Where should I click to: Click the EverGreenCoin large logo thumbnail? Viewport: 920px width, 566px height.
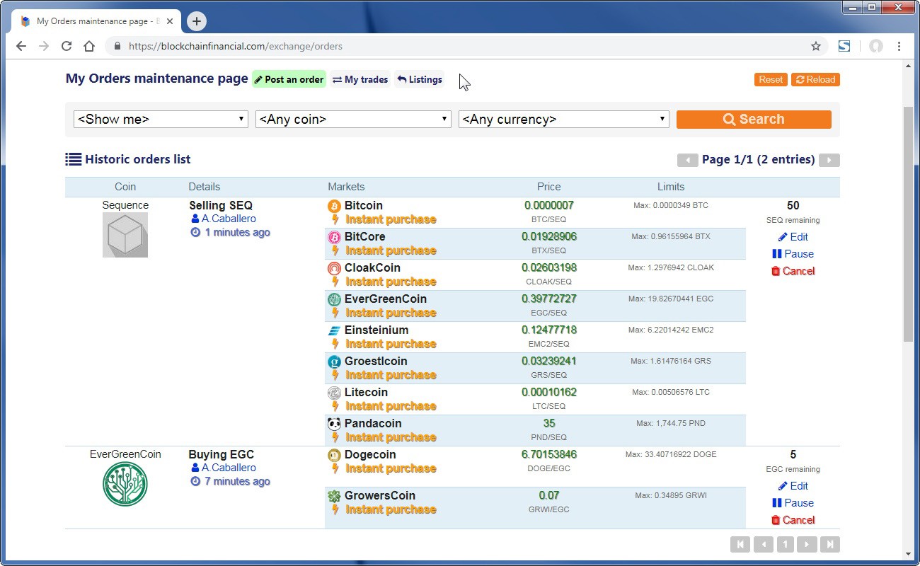125,484
